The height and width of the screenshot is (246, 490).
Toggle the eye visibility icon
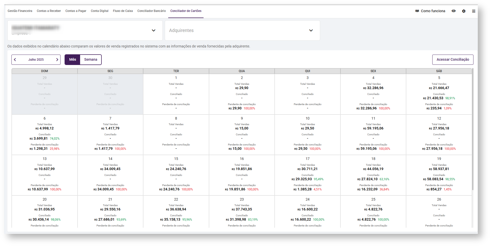[453, 11]
